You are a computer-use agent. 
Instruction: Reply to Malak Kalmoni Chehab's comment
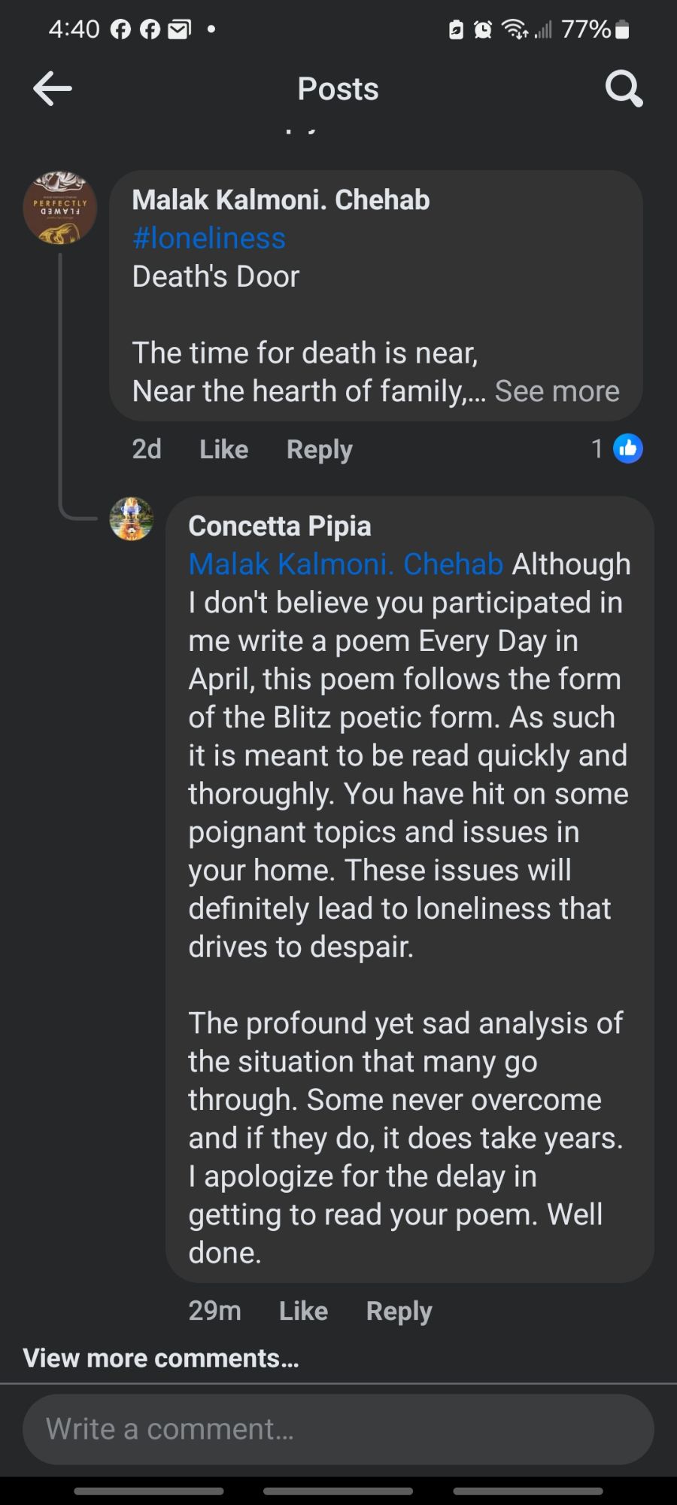coord(319,449)
